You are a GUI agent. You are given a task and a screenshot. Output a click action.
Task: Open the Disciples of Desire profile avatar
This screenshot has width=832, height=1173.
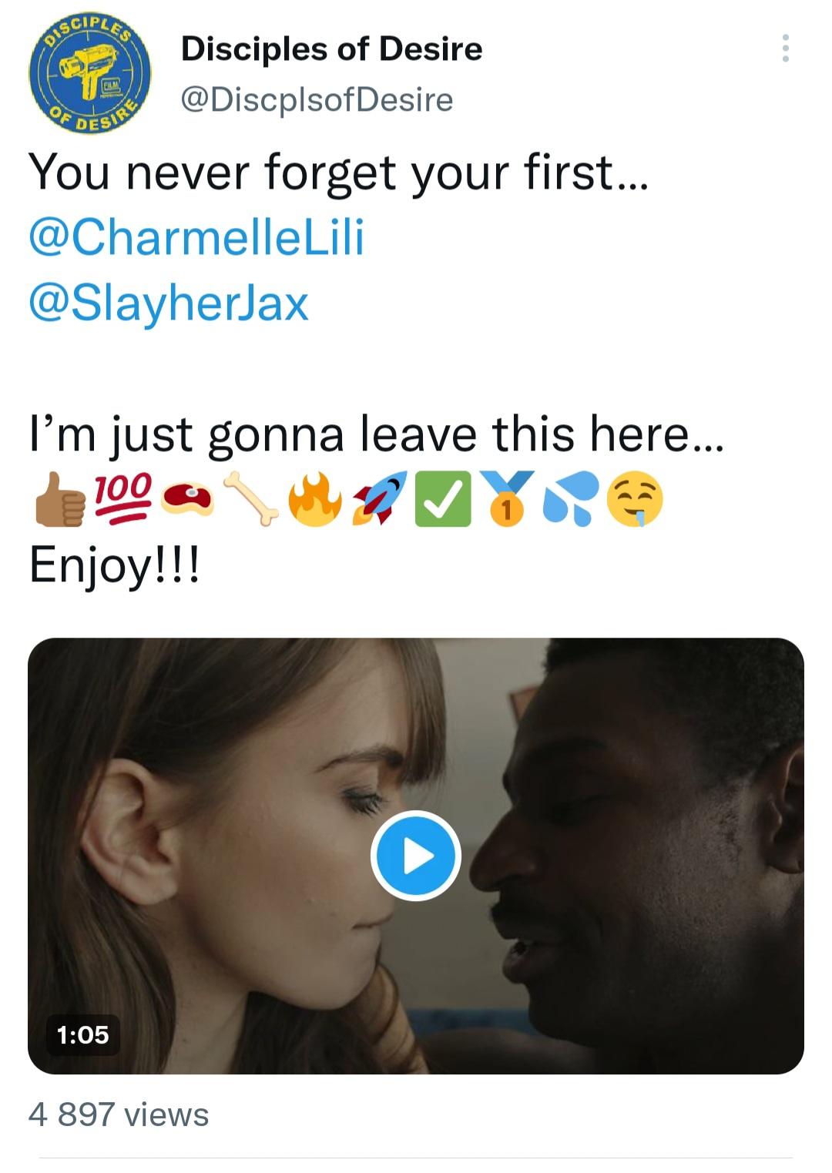89,75
